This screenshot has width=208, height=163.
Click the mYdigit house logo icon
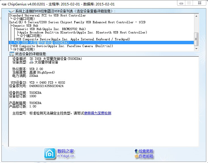50,154
